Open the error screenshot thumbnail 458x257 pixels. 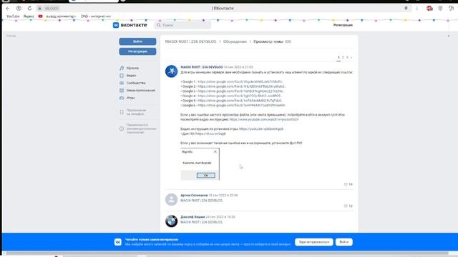click(200, 164)
